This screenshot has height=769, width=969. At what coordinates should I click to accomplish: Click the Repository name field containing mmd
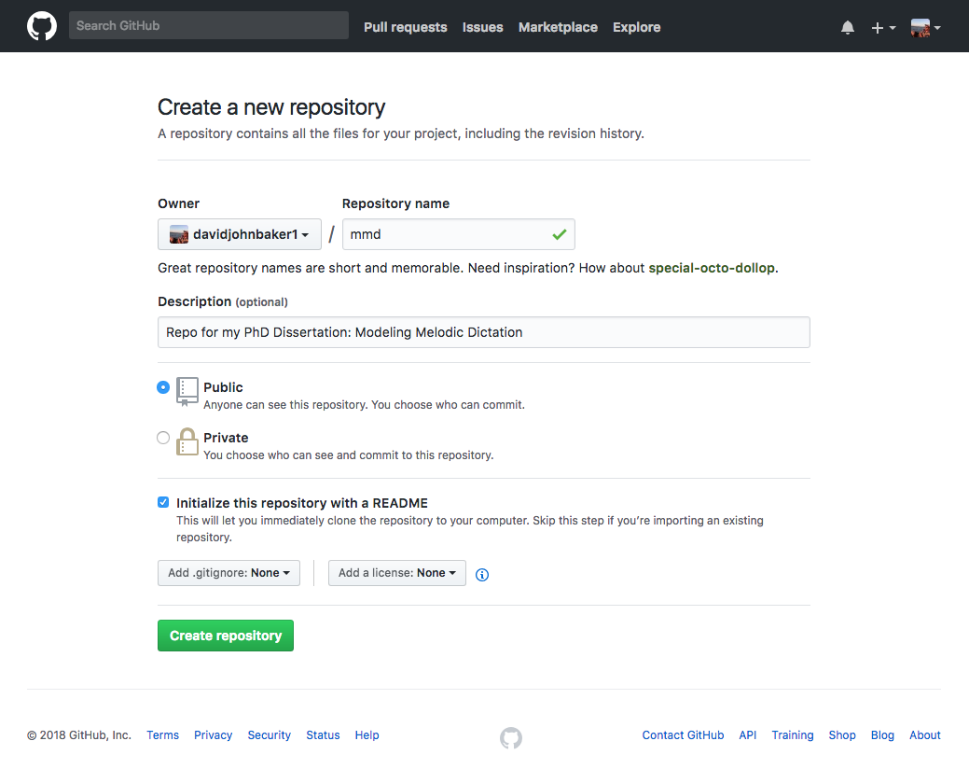pyautogui.click(x=459, y=234)
